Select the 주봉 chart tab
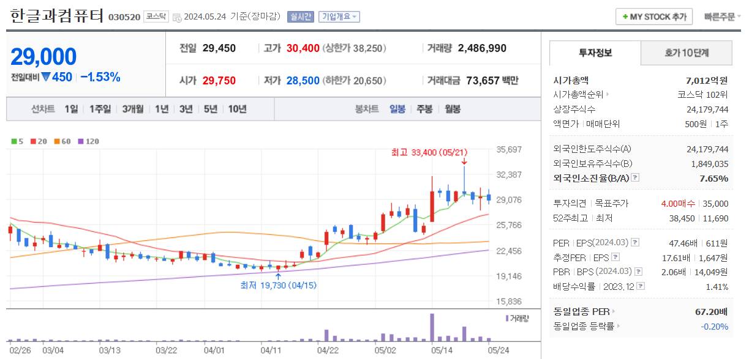749x359 pixels. click(423, 108)
